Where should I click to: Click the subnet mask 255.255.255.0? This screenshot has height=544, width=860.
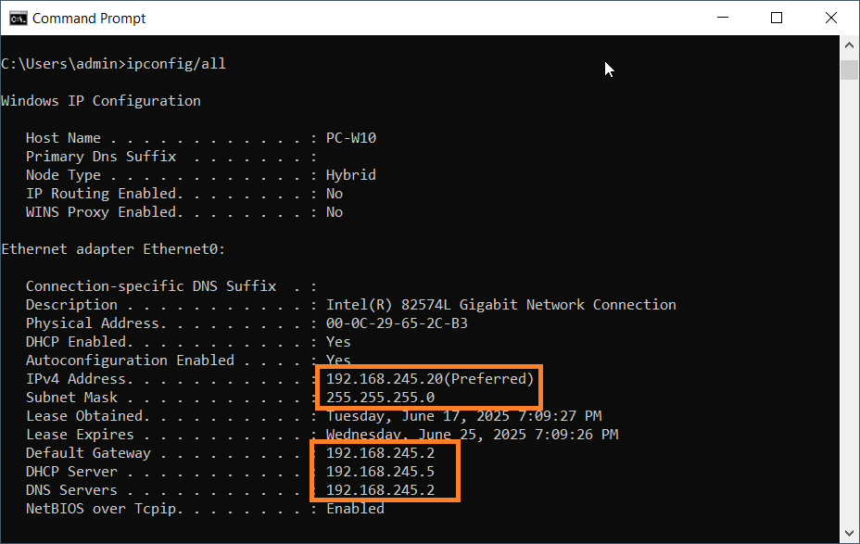pyautogui.click(x=380, y=398)
